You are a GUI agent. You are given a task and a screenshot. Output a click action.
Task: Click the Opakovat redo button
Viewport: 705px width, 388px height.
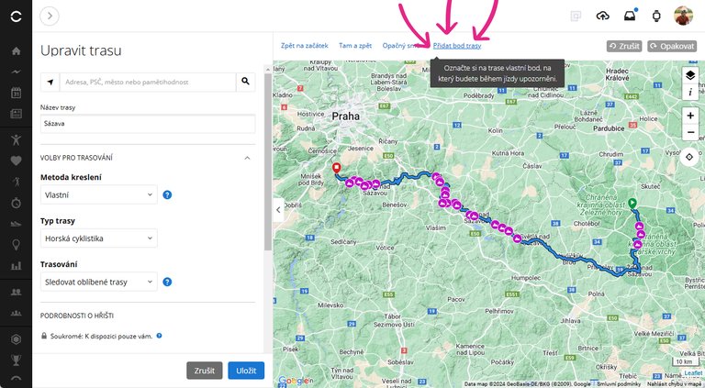671,45
